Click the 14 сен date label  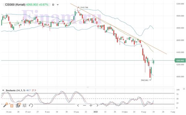(x=9, y=112)
